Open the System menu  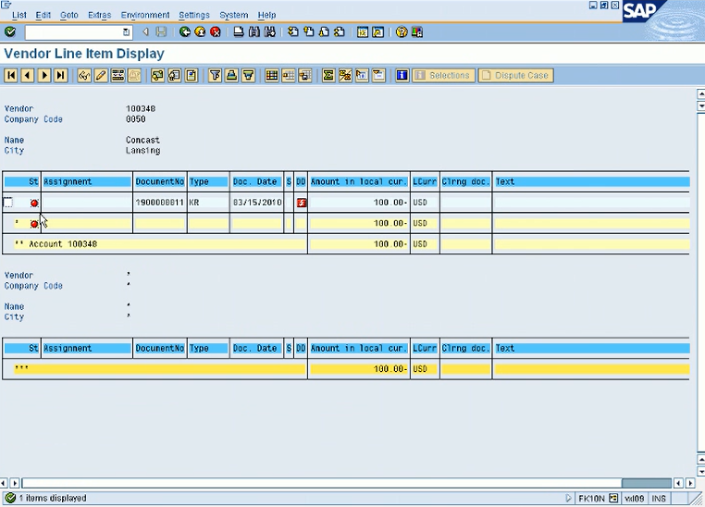[234, 15]
